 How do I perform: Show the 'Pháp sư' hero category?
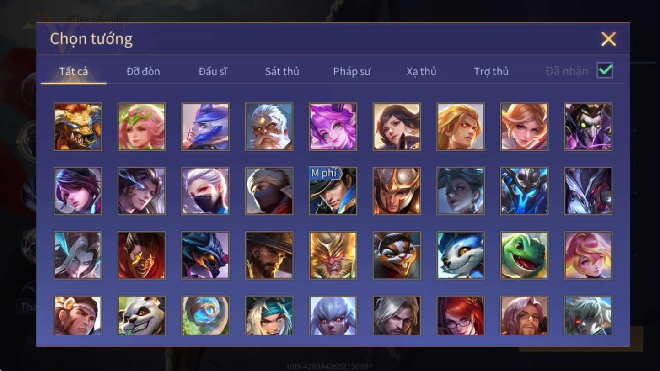click(352, 71)
